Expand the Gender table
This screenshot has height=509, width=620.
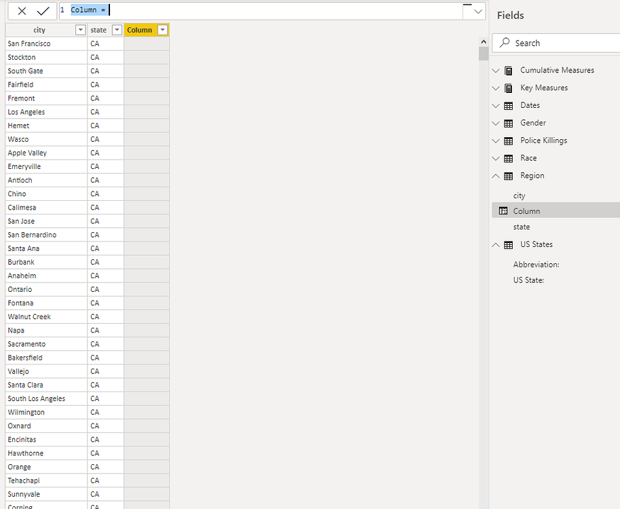click(x=495, y=123)
